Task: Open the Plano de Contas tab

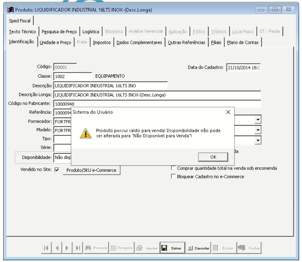Action: point(243,42)
